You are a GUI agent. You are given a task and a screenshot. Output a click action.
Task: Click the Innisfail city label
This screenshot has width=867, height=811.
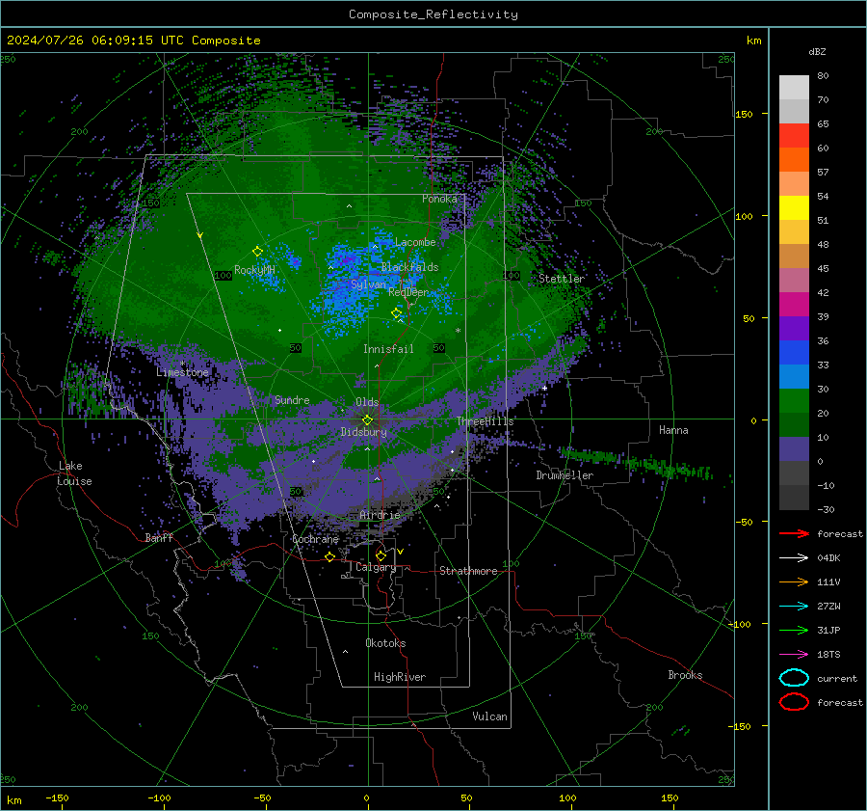pyautogui.click(x=388, y=349)
